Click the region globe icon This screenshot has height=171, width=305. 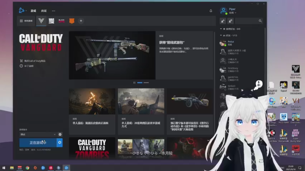(x=60, y=135)
